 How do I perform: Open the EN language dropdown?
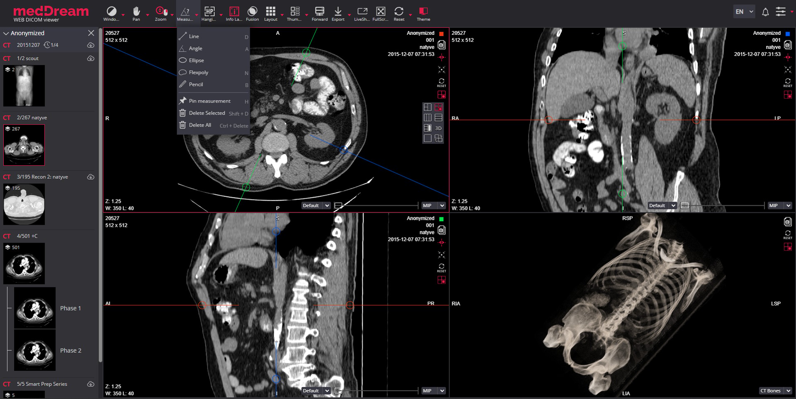tap(744, 12)
